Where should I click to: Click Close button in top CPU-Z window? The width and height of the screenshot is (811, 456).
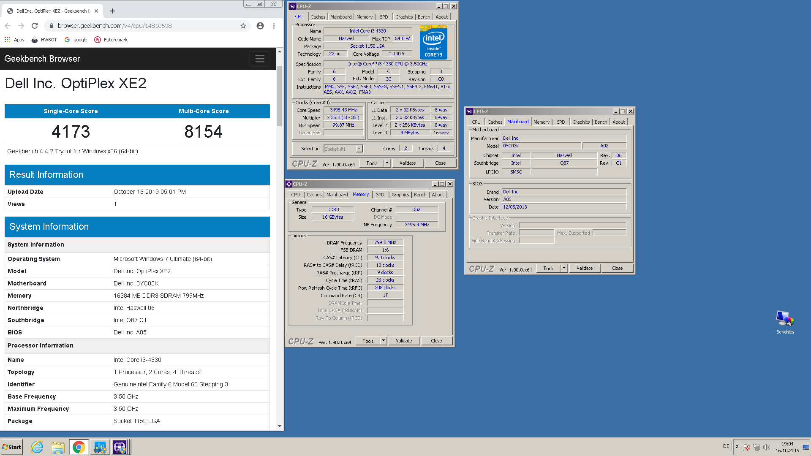click(440, 163)
